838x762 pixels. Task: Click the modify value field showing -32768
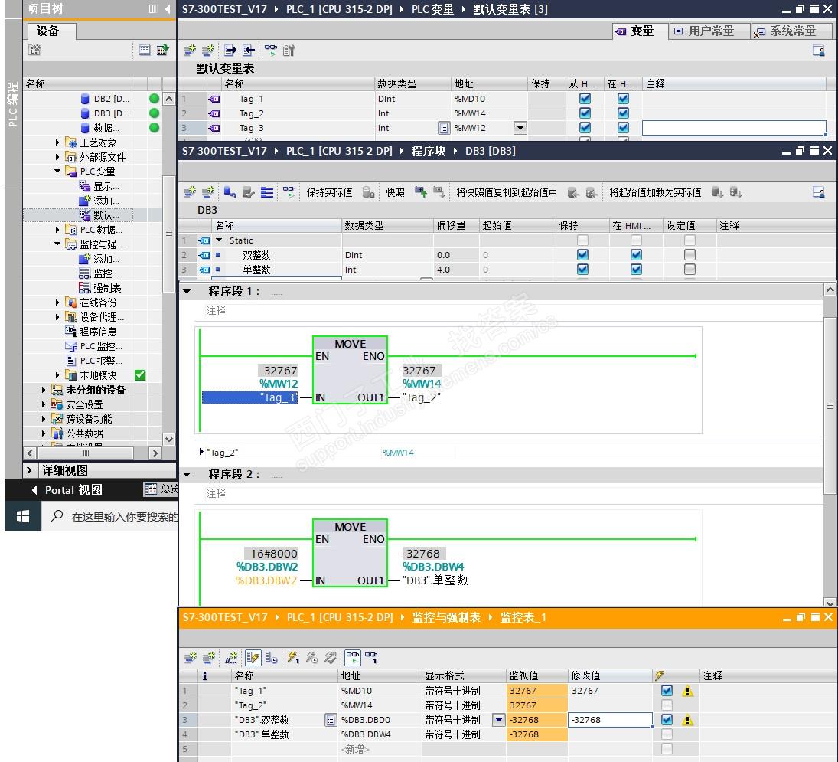[x=610, y=720]
